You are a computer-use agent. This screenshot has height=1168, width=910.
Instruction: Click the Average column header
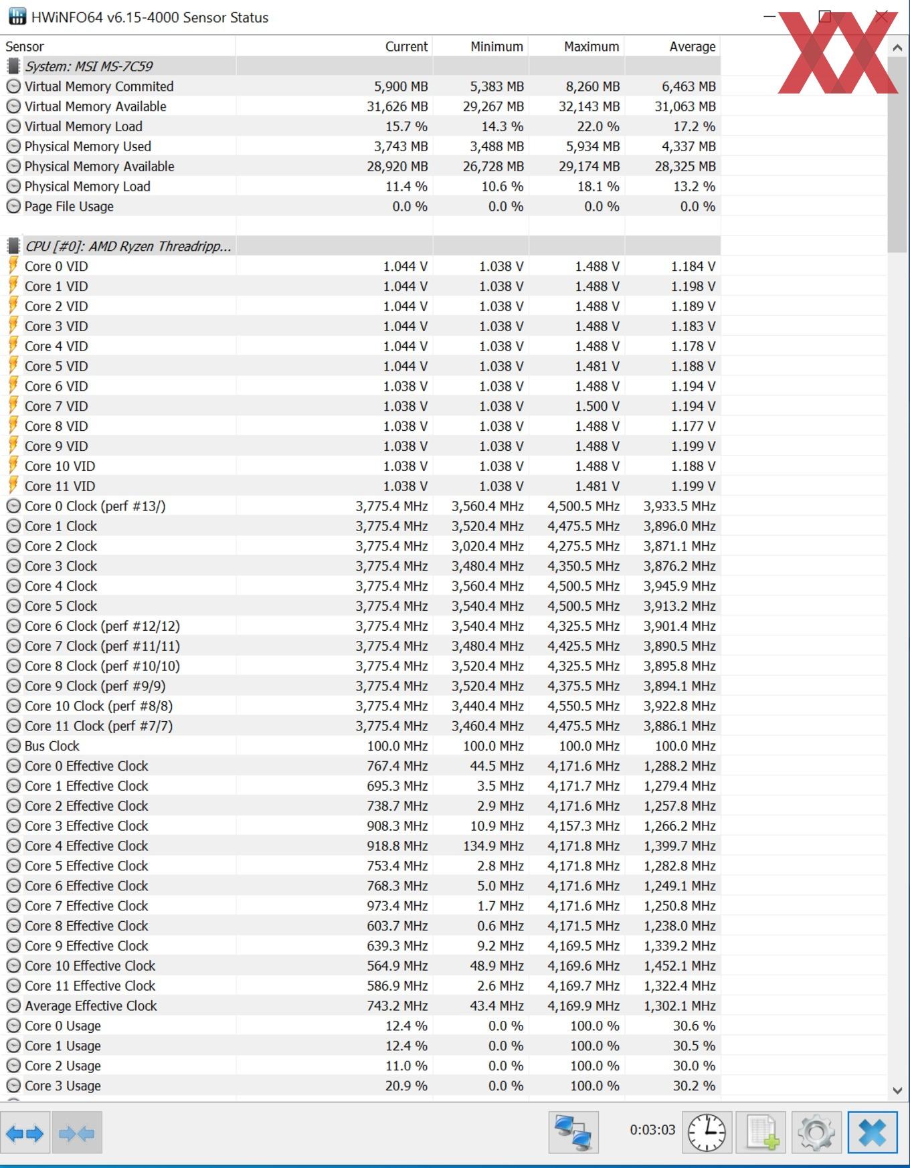[x=672, y=46]
